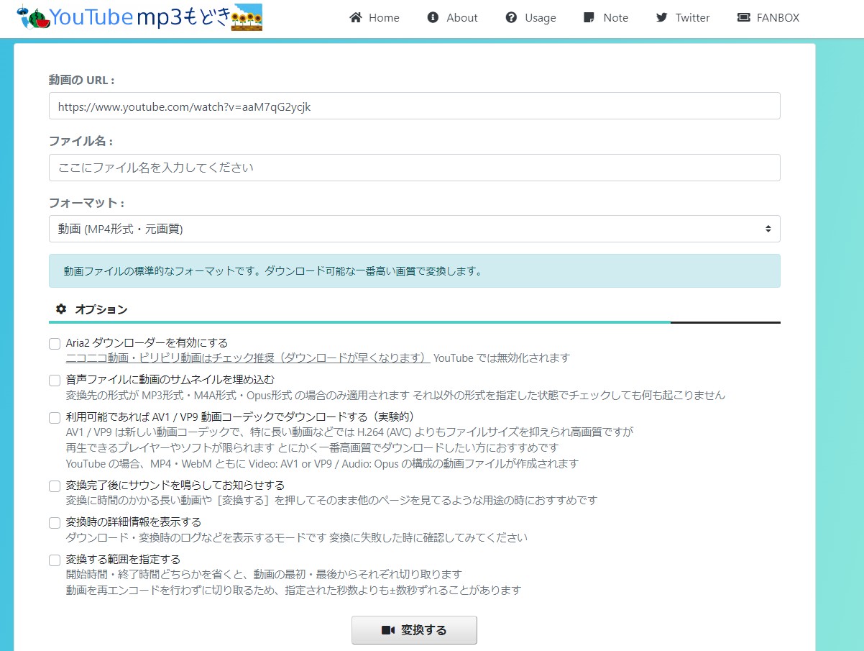Image resolution: width=864 pixels, height=651 pixels.
Task: Click the Home house icon
Action: point(355,17)
